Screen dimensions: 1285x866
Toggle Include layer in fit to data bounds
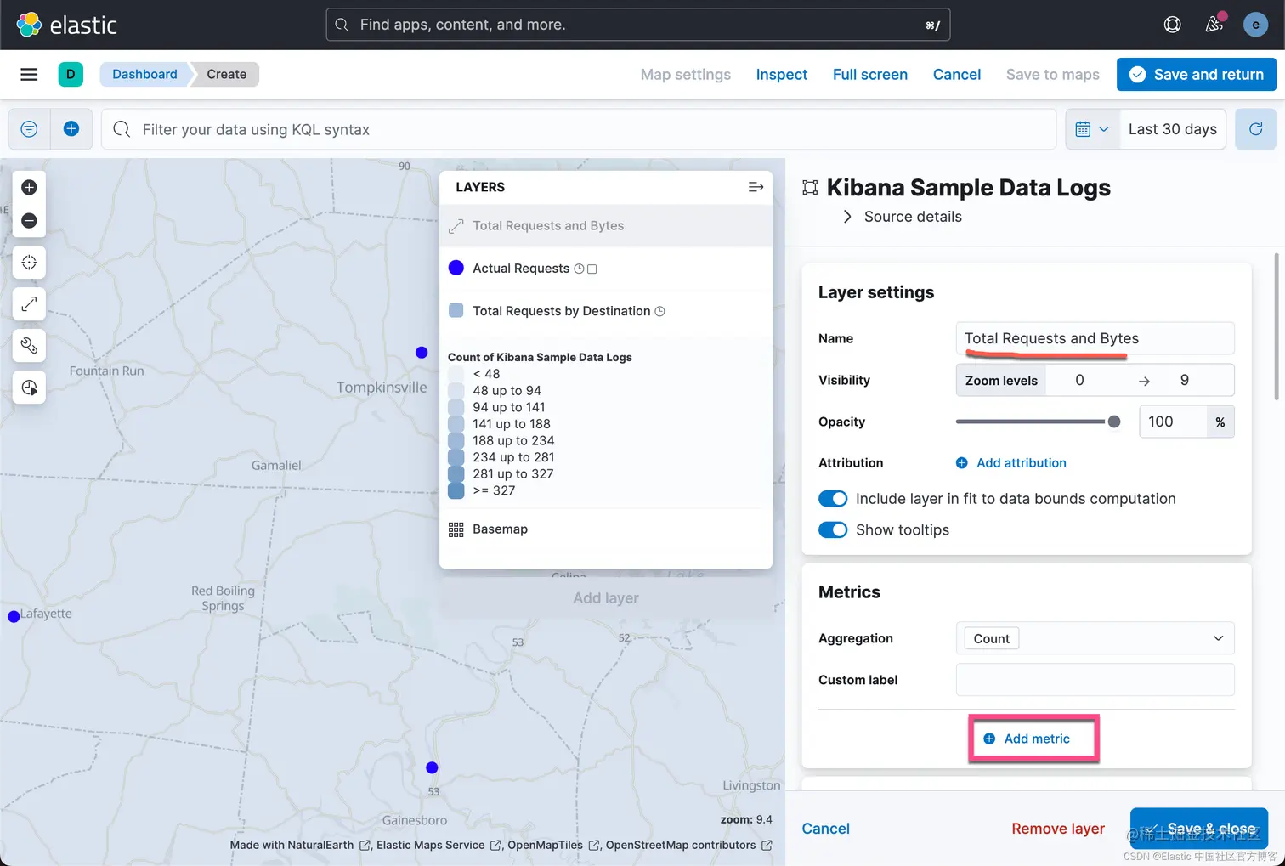coord(833,499)
